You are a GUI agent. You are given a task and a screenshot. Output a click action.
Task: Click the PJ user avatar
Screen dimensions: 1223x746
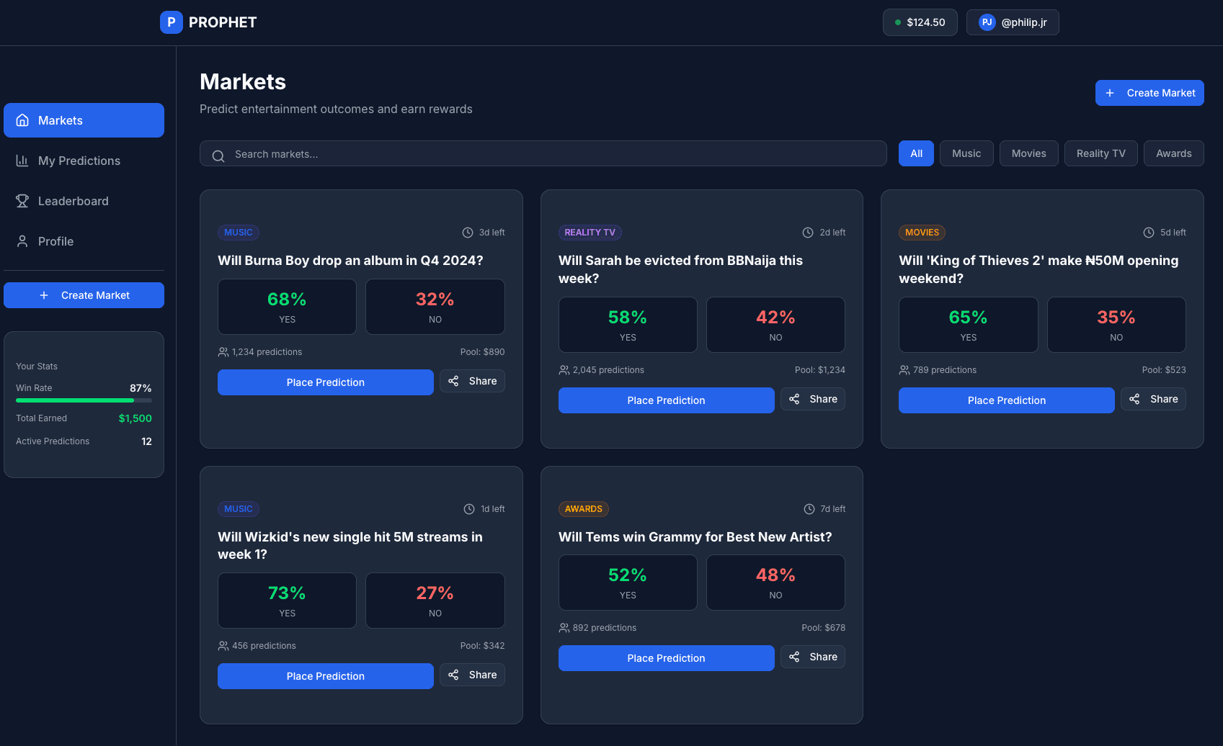click(987, 22)
